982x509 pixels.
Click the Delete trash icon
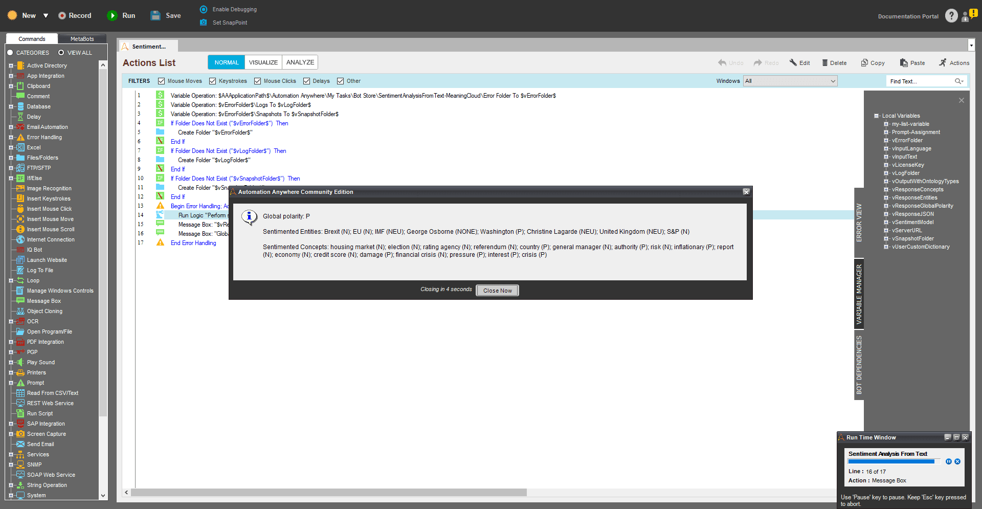point(825,63)
